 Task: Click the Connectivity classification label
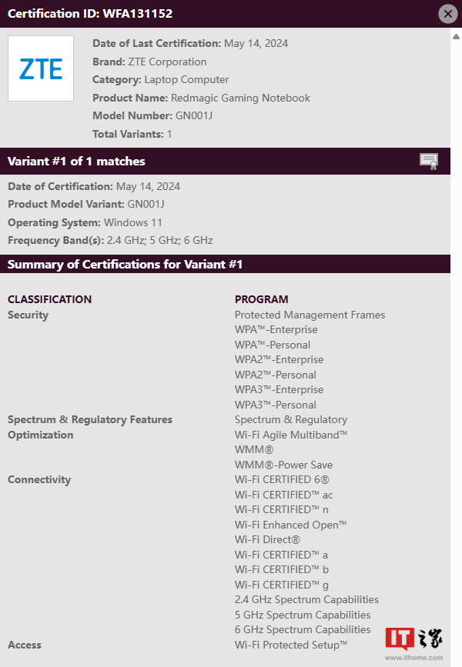[39, 480]
